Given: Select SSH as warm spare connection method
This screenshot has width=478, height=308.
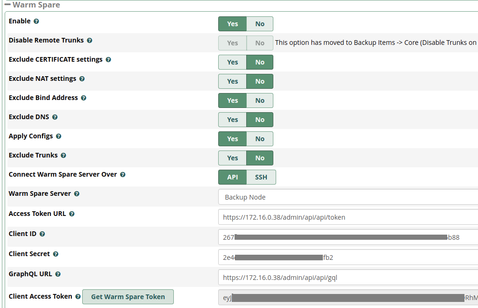Looking at the screenshot, I should pos(261,177).
